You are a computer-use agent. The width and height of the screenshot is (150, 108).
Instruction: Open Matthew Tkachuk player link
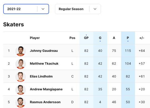[x=44, y=63]
